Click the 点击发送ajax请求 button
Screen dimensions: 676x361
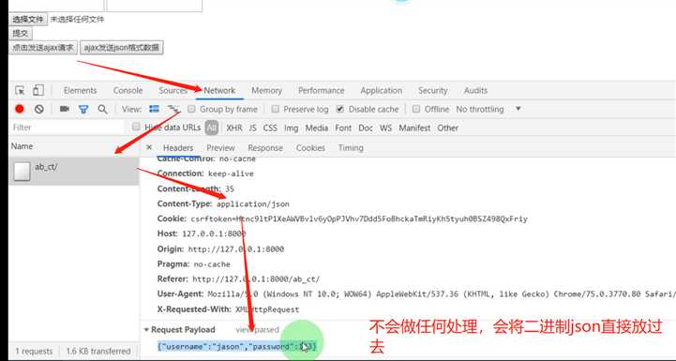pos(43,48)
